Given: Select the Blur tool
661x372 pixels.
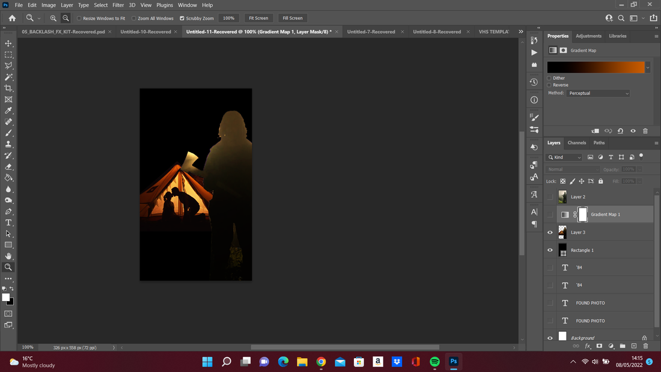Looking at the screenshot, I should click(8, 189).
